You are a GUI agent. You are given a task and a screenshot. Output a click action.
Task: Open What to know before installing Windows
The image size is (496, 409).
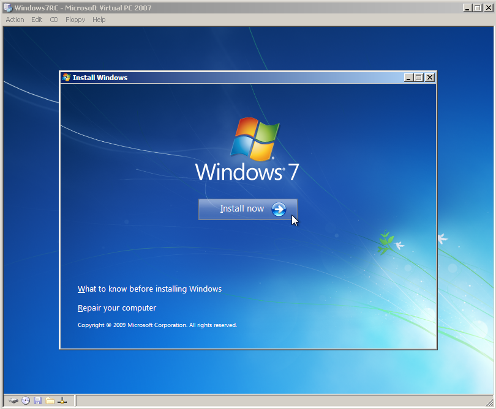[149, 289]
